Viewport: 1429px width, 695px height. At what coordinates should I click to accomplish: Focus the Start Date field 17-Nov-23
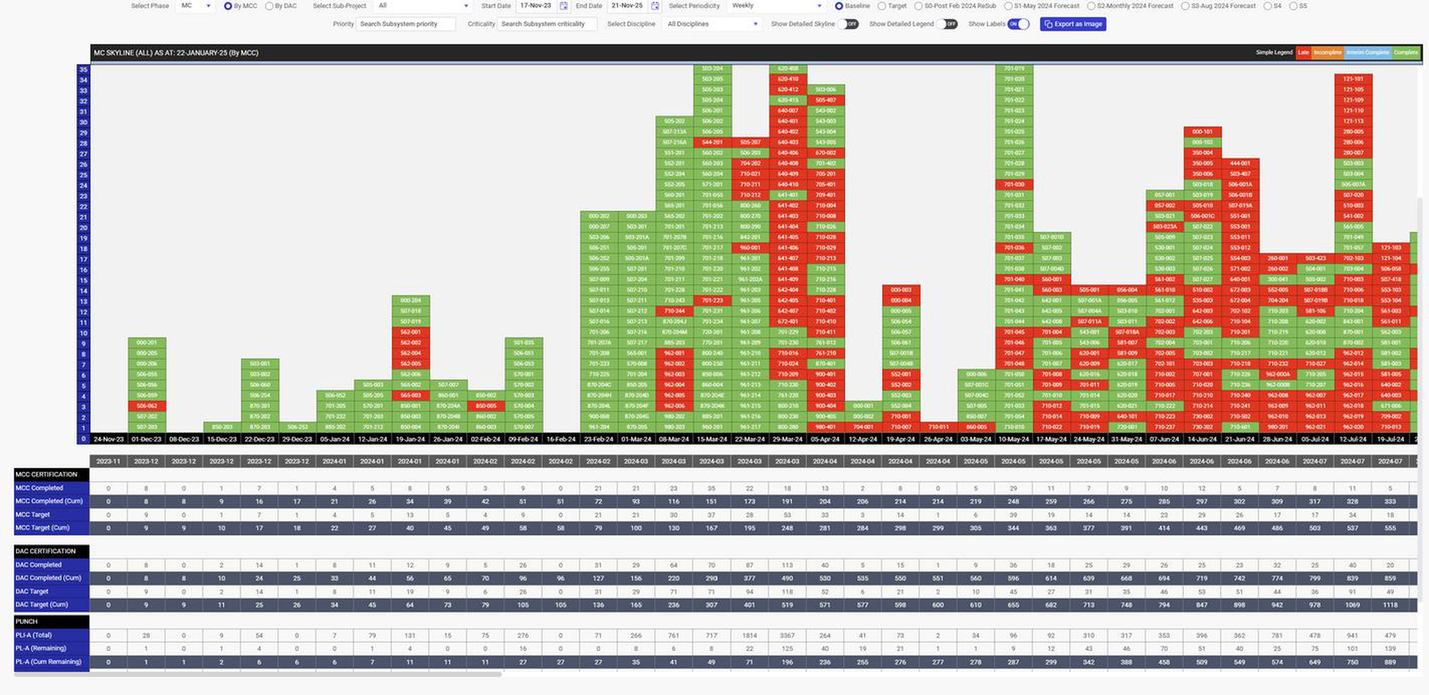pyautogui.click(x=536, y=6)
